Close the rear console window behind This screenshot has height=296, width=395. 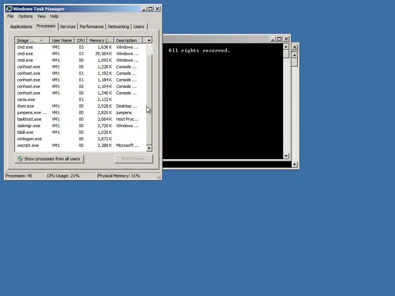(295, 47)
